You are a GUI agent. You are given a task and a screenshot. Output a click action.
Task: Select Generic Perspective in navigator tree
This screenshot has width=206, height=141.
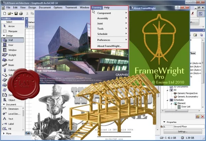pos(187,93)
